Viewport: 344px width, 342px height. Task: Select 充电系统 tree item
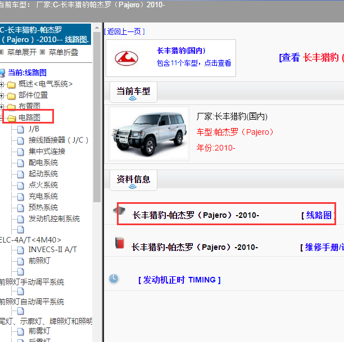pyautogui.click(x=43, y=196)
